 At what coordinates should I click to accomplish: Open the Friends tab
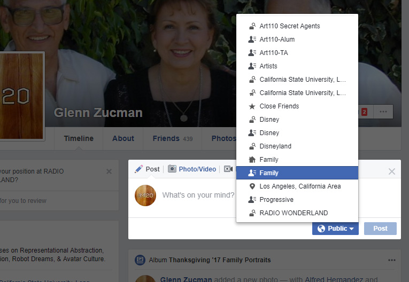pos(172,138)
